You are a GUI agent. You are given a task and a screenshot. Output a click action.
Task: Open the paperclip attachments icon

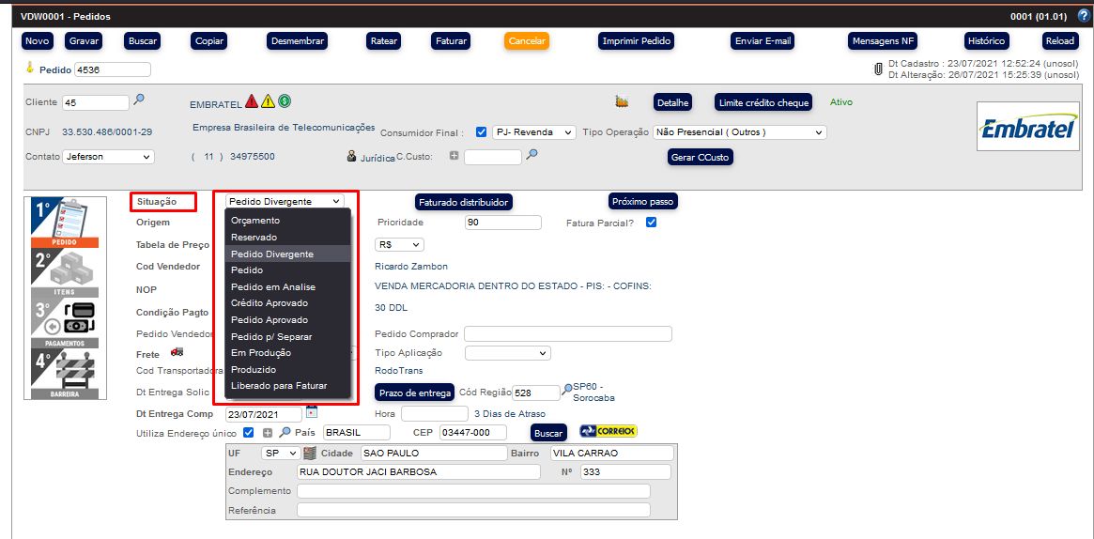click(878, 69)
